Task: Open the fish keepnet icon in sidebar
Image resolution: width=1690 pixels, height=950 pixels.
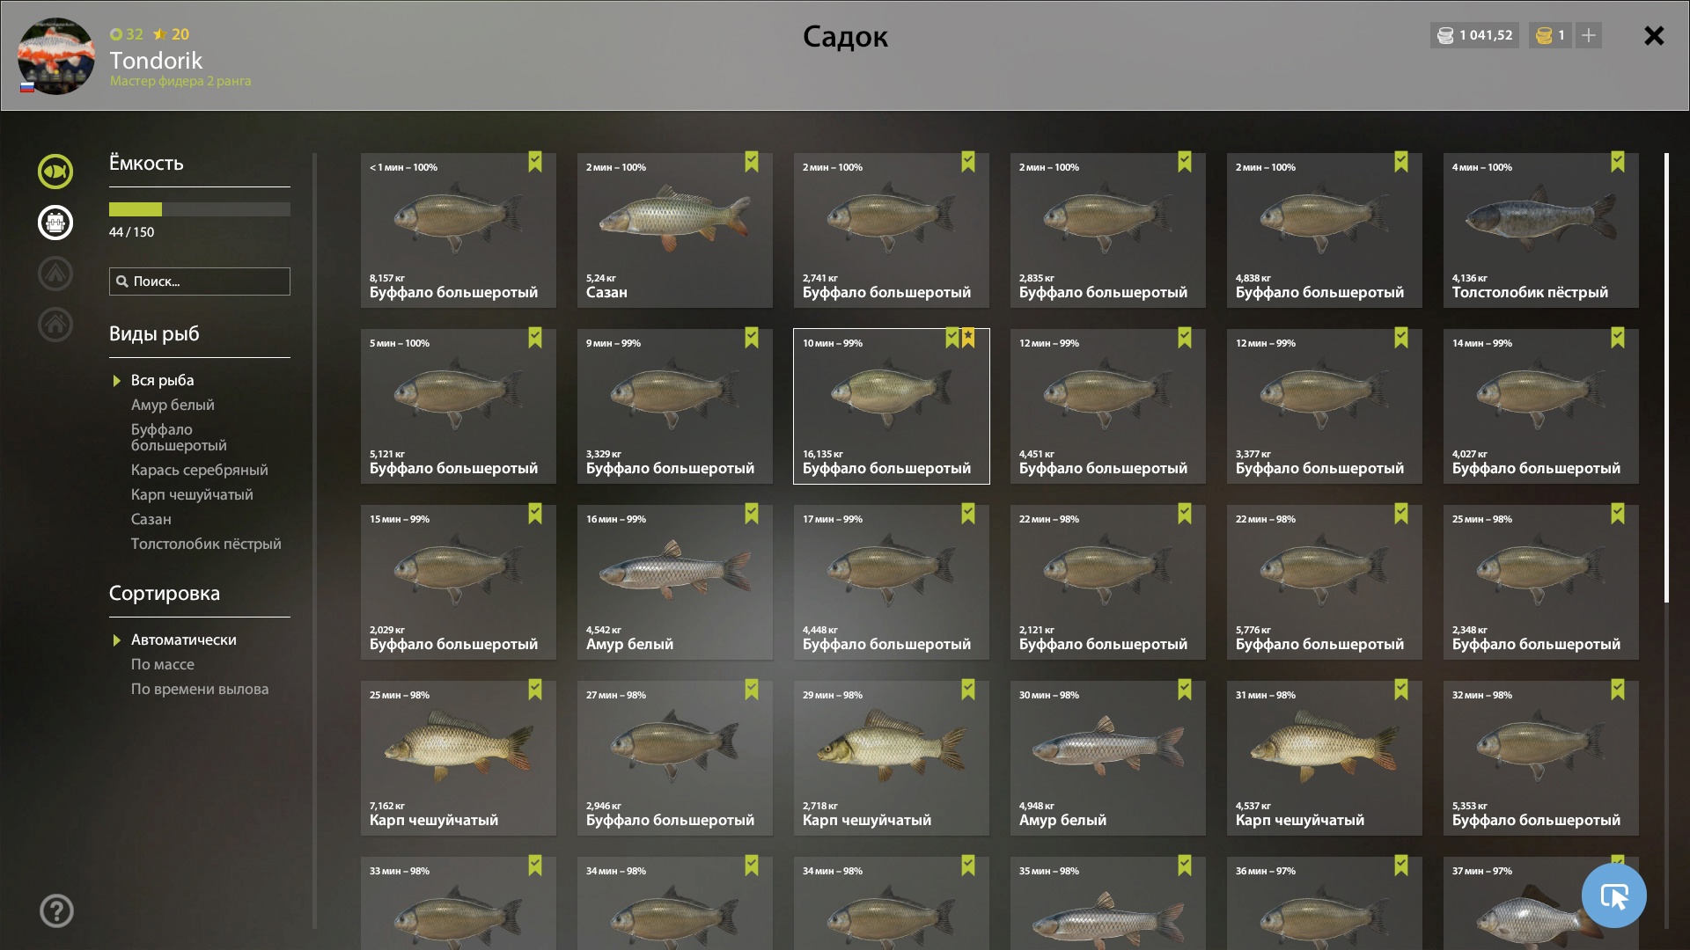Action: coord(55,172)
